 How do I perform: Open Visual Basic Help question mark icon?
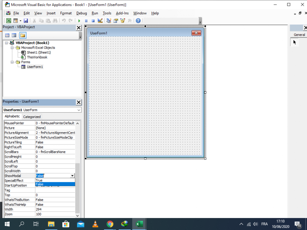tap(138, 21)
